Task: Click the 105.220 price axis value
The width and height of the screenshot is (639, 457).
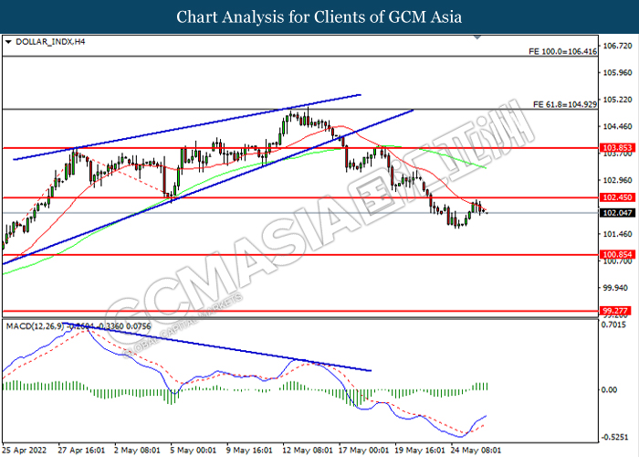Action: 617,100
